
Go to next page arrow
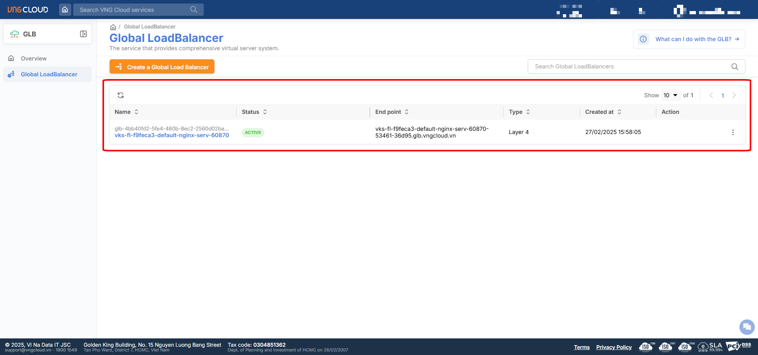pos(734,95)
